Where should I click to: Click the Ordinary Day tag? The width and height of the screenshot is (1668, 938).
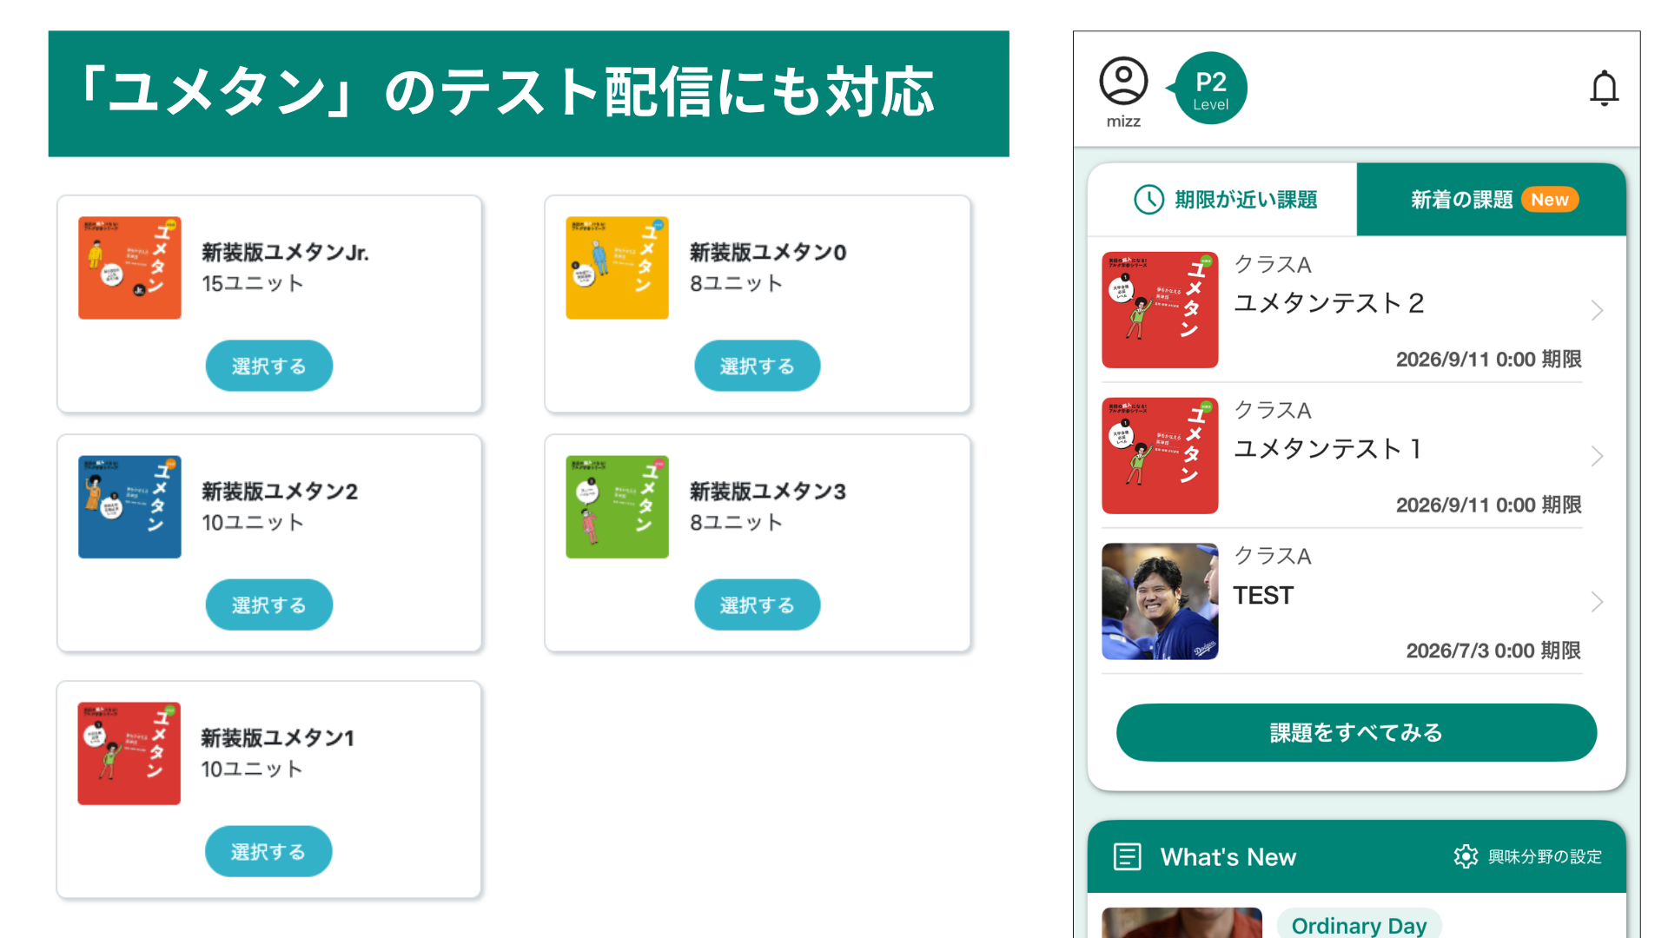[1359, 924]
